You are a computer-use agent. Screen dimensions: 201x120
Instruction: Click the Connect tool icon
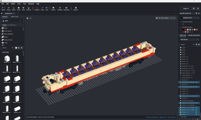29,8
